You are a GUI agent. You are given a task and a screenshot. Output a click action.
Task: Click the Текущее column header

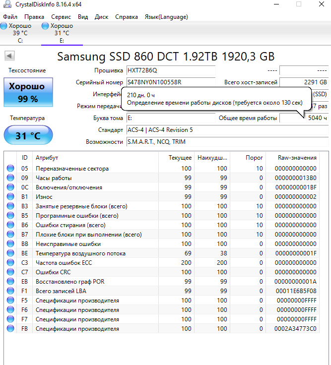pyautogui.click(x=176, y=158)
